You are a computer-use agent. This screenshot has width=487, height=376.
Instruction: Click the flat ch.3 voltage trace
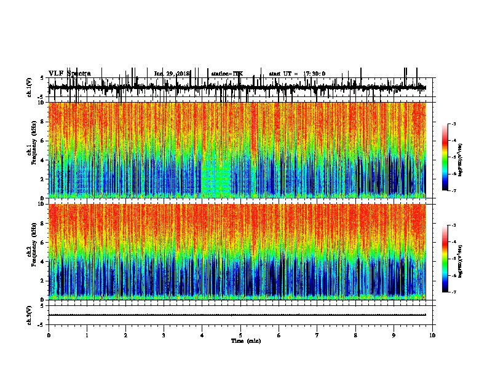[x=237, y=315]
